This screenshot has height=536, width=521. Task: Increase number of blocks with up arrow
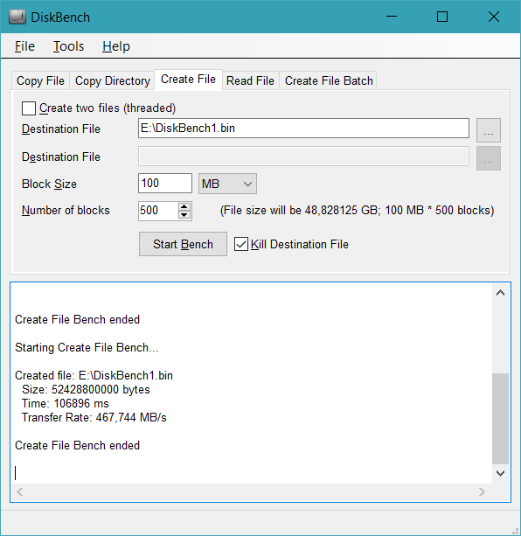tap(184, 207)
